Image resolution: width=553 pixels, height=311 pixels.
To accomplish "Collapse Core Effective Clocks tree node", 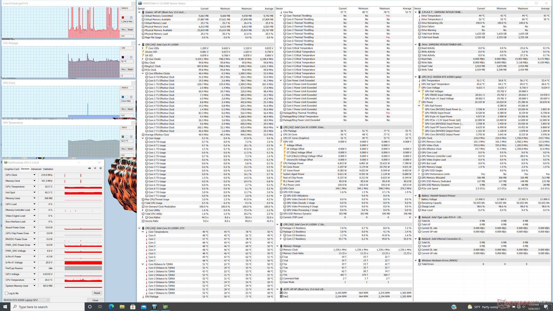I will (143, 73).
